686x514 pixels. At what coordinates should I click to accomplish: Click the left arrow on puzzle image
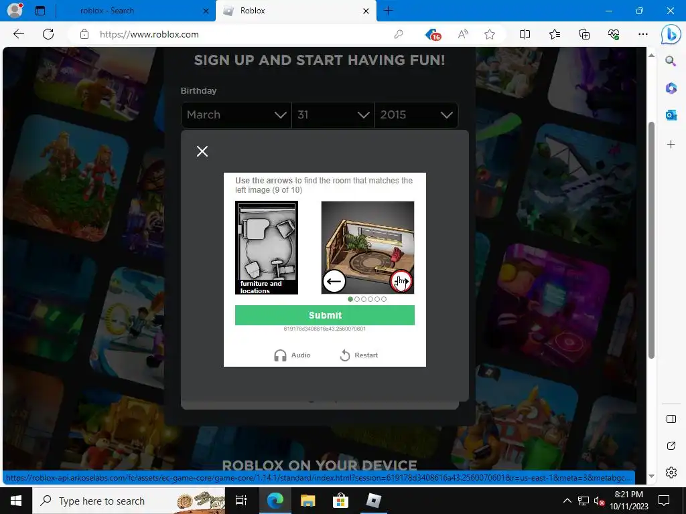click(334, 281)
